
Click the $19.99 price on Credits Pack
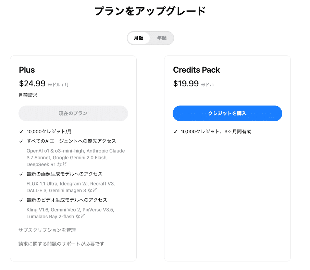(x=186, y=83)
